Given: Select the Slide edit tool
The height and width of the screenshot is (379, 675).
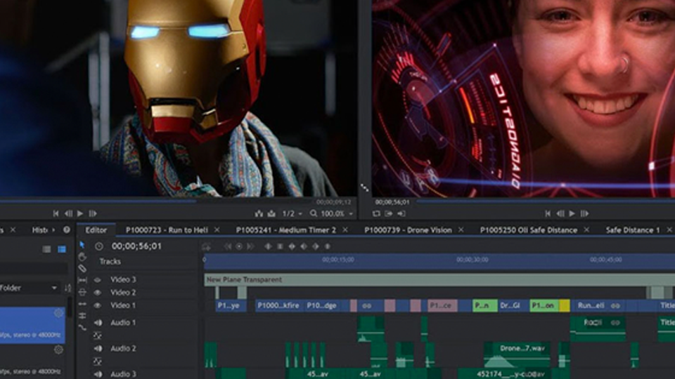Looking at the screenshot, I should [82, 292].
